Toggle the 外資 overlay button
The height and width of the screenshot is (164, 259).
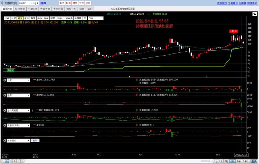coord(14,18)
